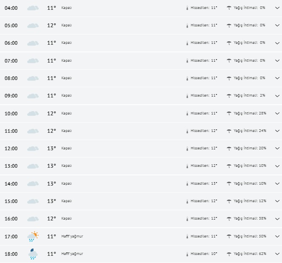Expand the 08:00 hourly row chevron
Screen dimensions: 282x263
(x=277, y=78)
